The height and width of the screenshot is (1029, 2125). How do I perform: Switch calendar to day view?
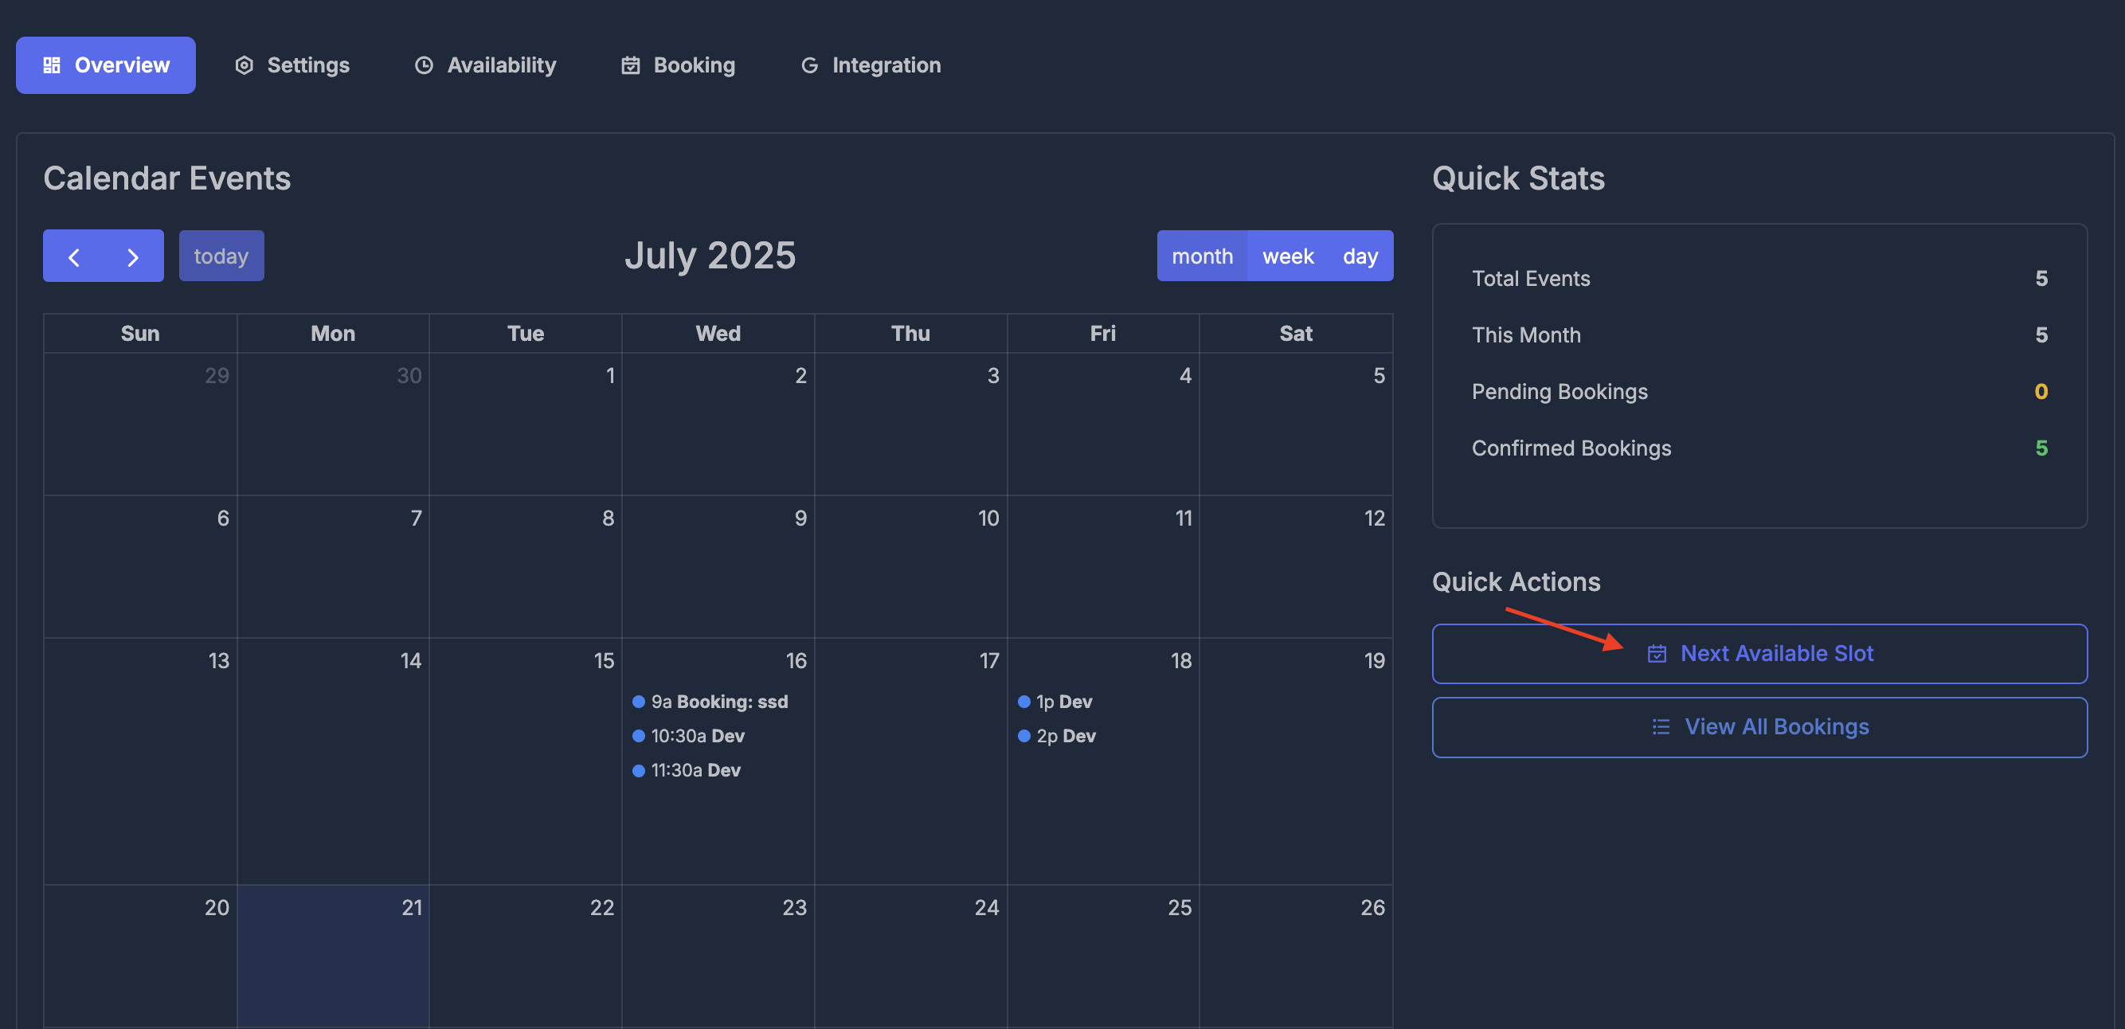pyautogui.click(x=1360, y=256)
